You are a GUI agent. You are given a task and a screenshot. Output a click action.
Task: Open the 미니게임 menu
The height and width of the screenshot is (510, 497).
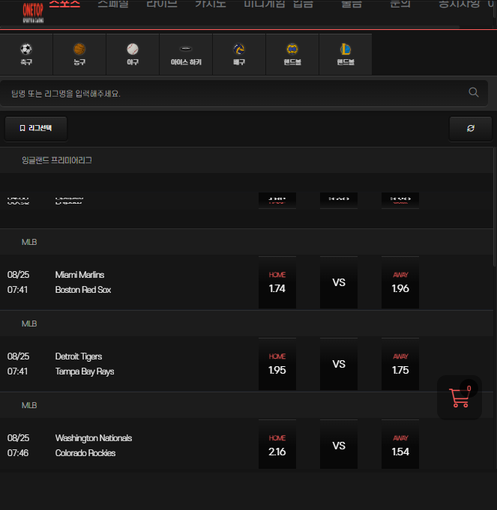click(x=265, y=4)
